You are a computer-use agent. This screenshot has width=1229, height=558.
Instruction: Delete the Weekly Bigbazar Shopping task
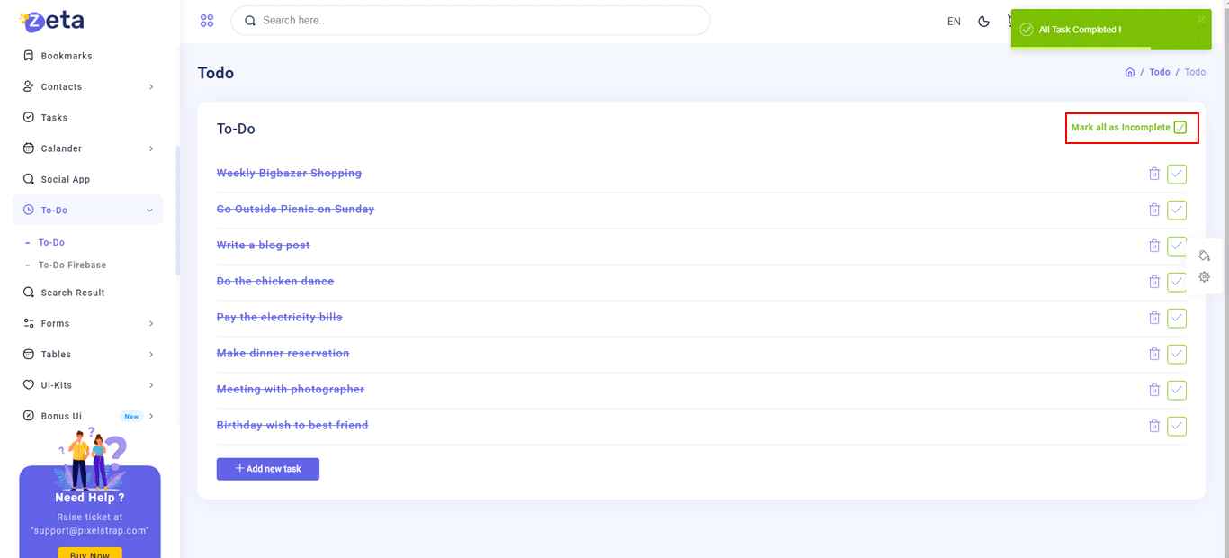(x=1154, y=174)
